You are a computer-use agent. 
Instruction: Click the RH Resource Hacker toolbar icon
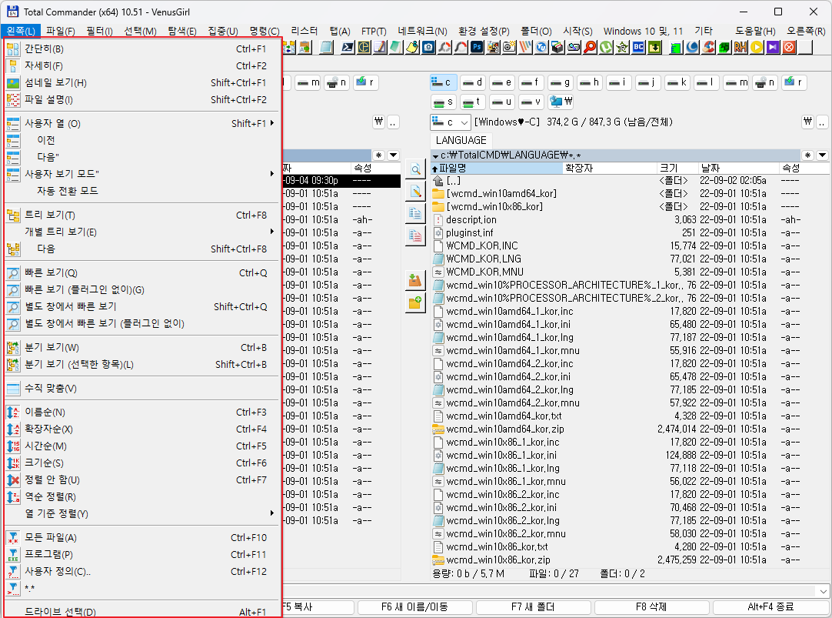(x=740, y=47)
